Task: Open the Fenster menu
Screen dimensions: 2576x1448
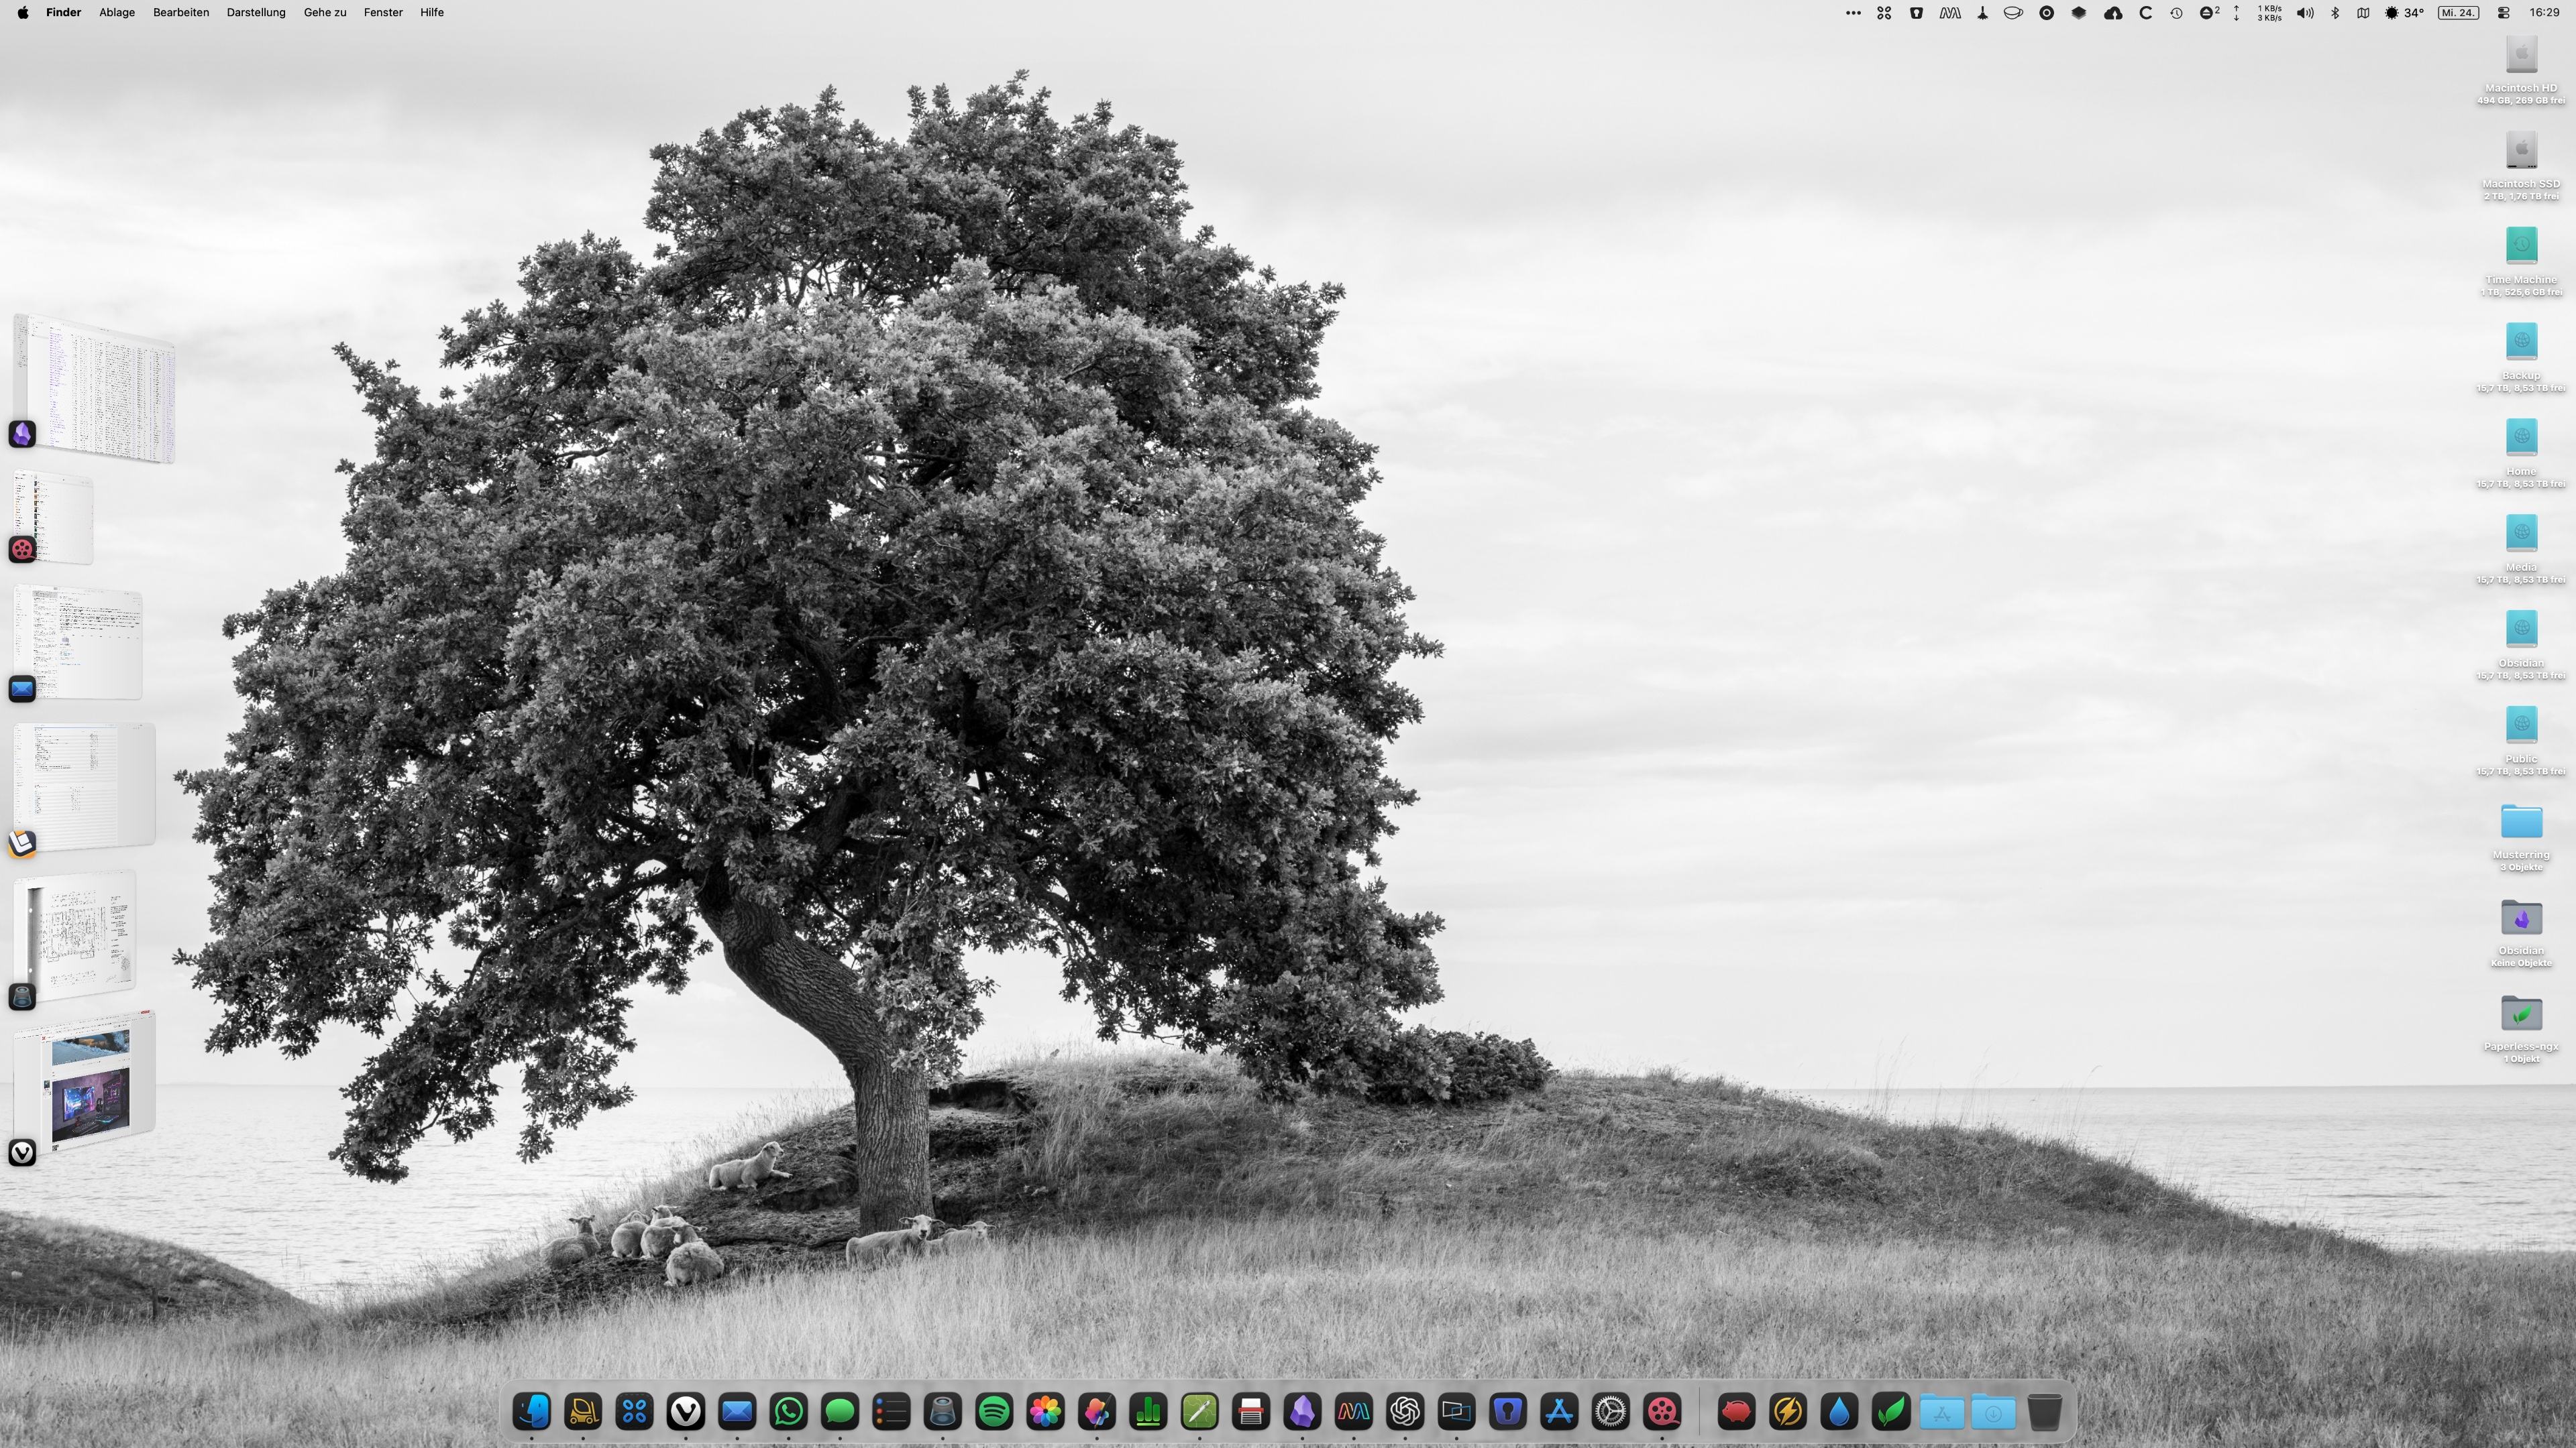Action: [383, 12]
